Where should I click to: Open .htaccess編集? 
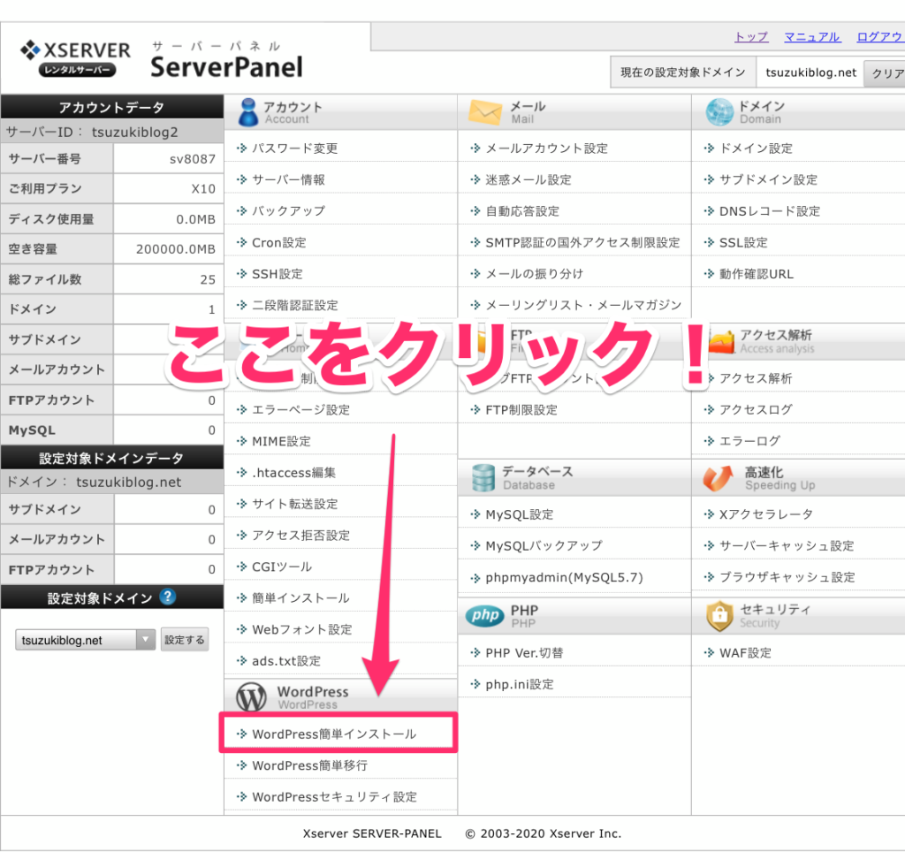pyautogui.click(x=293, y=473)
